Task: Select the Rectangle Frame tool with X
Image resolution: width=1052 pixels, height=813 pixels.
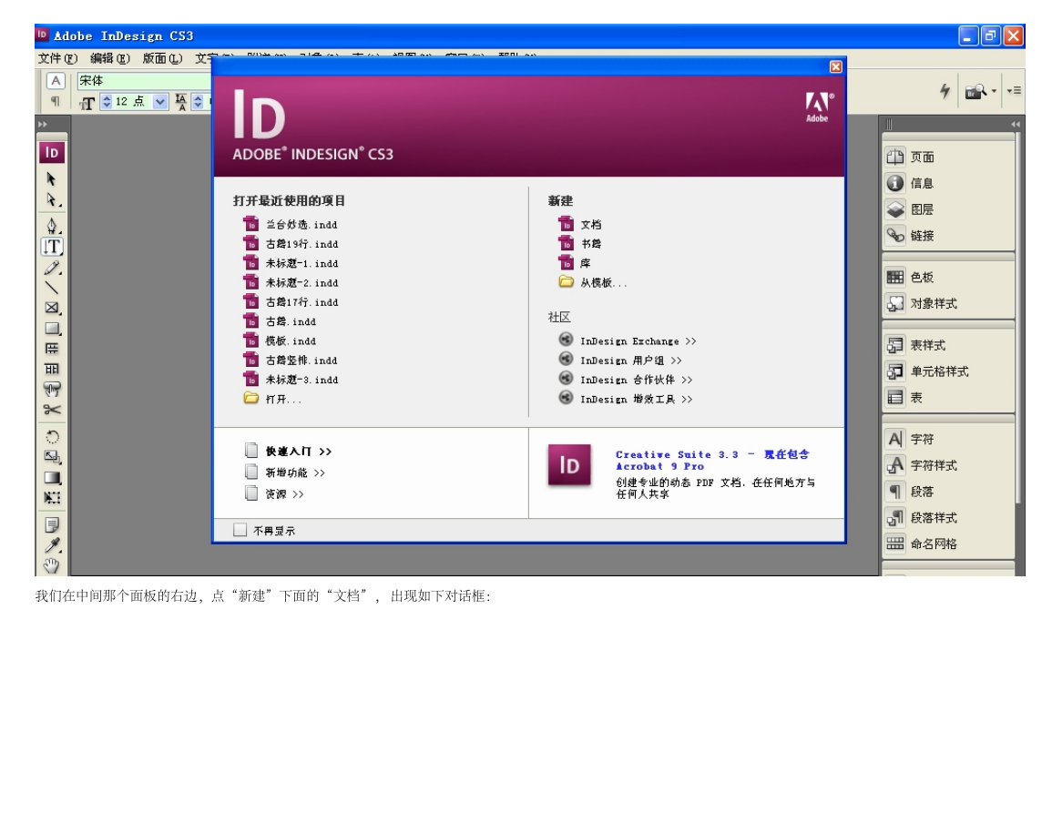Action: (x=52, y=308)
